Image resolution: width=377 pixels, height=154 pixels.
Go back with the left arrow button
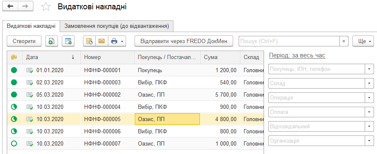point(10,6)
